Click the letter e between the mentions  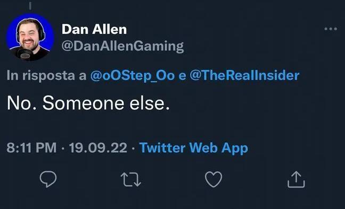point(182,76)
